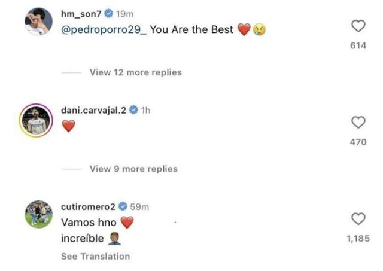Click verified badge next to cutiromero2
The height and width of the screenshot is (271, 383).
click(x=123, y=206)
